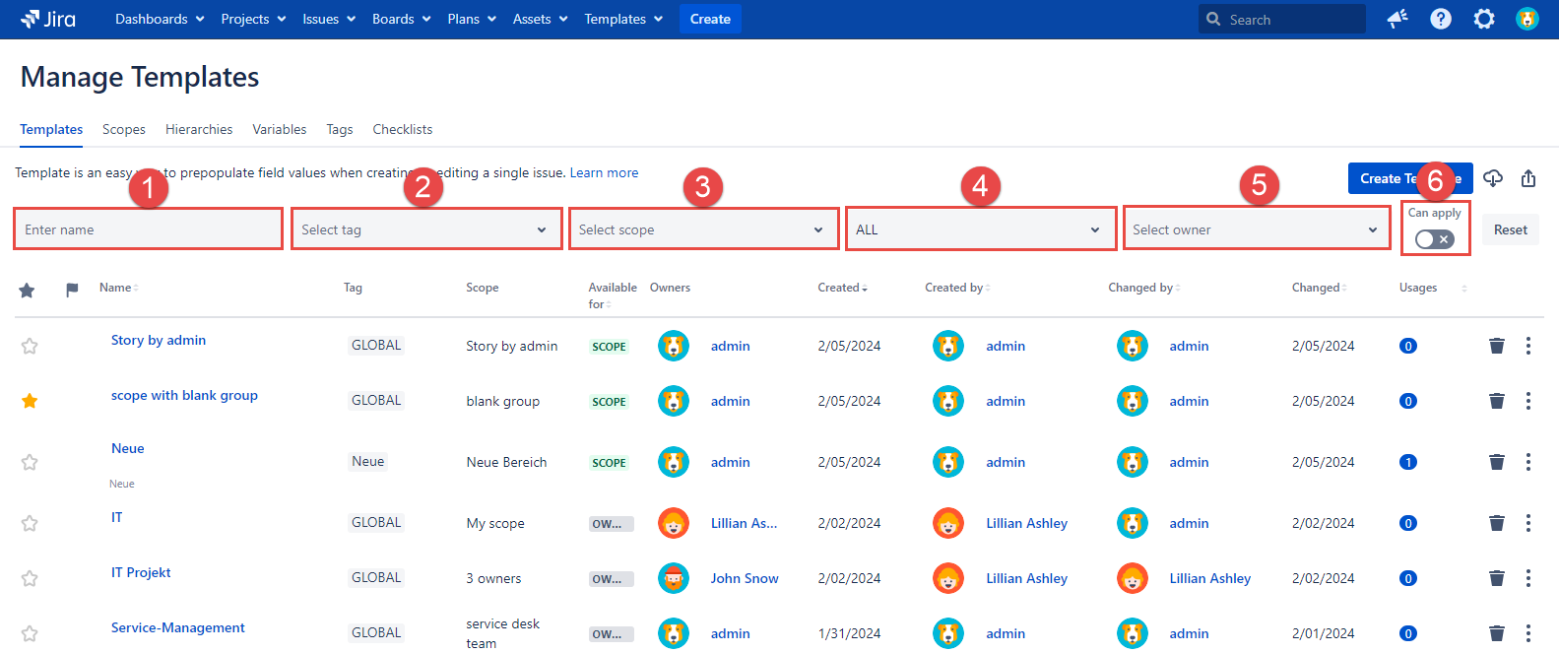Click the export share icon
The height and width of the screenshot is (653, 1559).
(1528, 178)
